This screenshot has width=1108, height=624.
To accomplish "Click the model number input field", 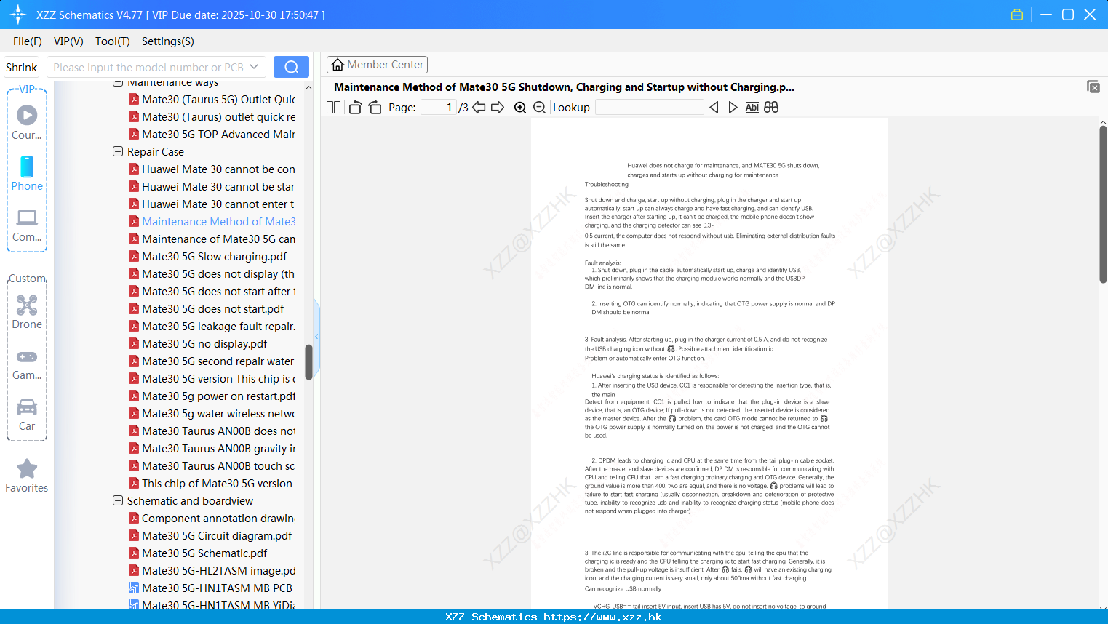I will pos(148,67).
